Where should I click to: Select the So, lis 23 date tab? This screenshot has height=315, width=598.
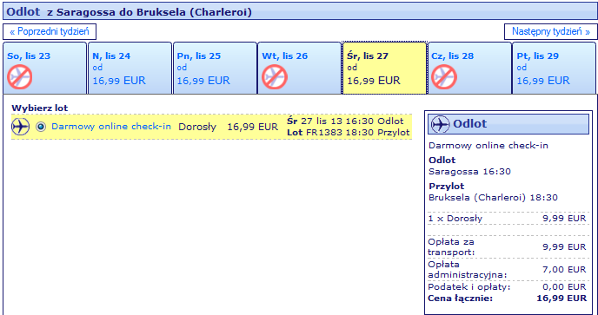pyautogui.click(x=45, y=68)
